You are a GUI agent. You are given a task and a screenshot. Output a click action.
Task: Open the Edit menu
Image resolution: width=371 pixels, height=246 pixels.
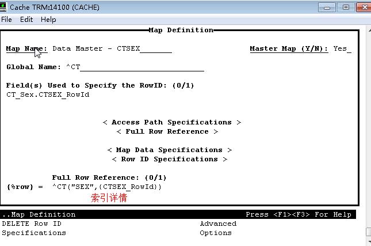(26, 20)
